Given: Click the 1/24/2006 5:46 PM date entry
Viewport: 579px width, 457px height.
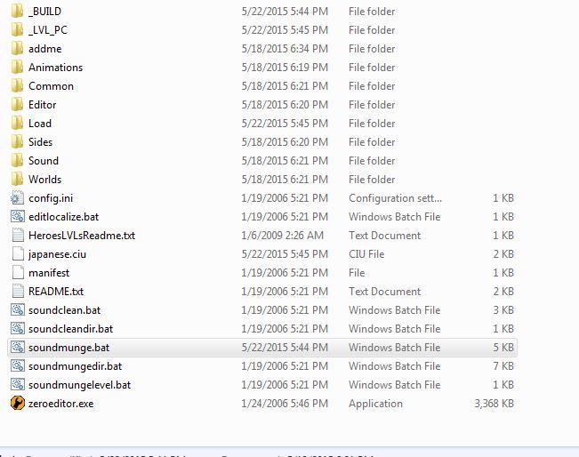Looking at the screenshot, I should (x=285, y=404).
